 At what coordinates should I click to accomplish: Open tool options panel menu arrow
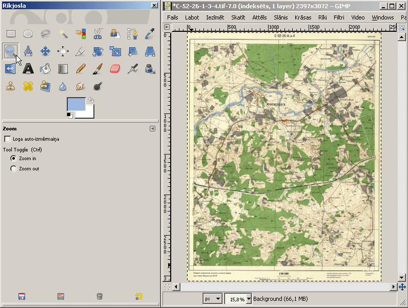pyautogui.click(x=152, y=128)
